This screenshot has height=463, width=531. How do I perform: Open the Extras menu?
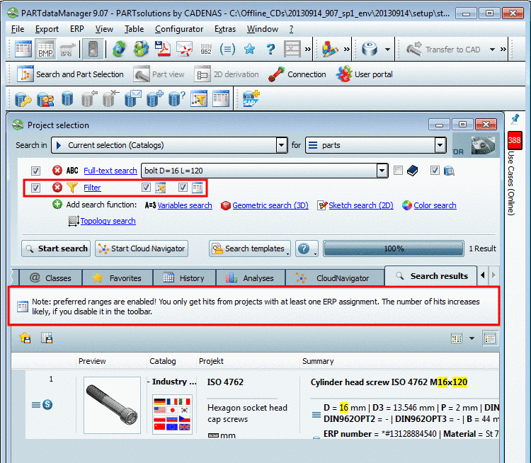[x=225, y=29]
